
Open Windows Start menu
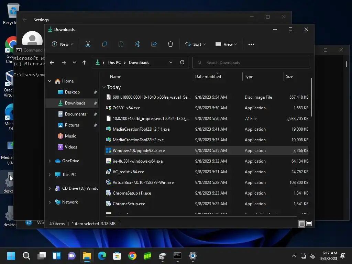(x=11, y=256)
